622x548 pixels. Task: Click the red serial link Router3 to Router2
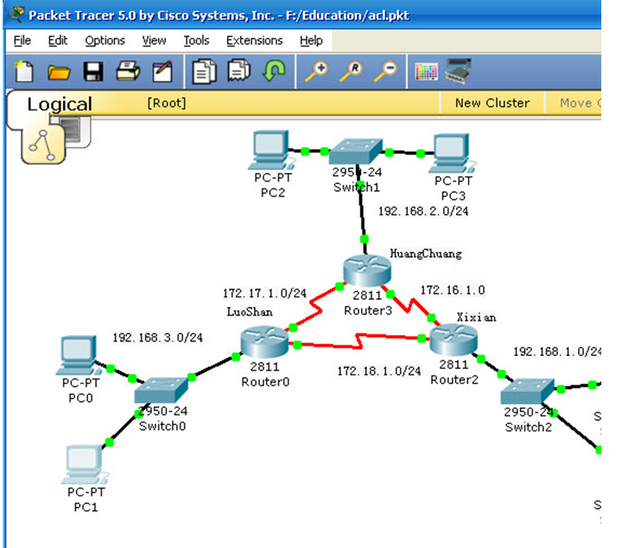(x=411, y=305)
